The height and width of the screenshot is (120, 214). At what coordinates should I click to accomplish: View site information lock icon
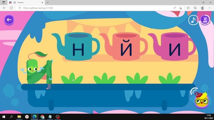pyautogui.click(x=20, y=8)
